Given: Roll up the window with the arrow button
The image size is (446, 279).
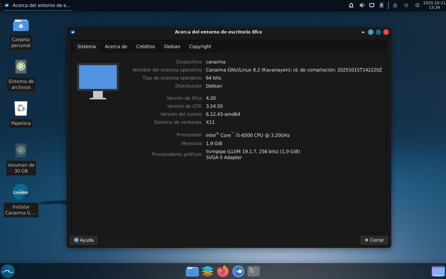Looking at the screenshot, I should pyautogui.click(x=363, y=32).
